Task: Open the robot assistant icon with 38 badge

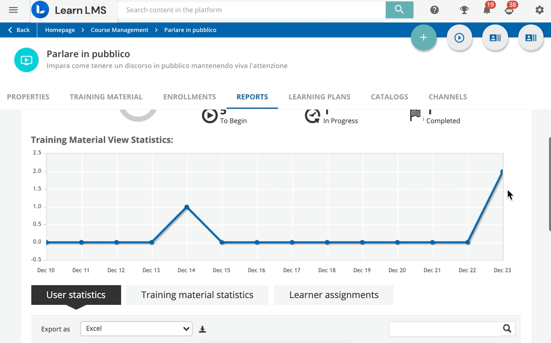Action: 509,10
